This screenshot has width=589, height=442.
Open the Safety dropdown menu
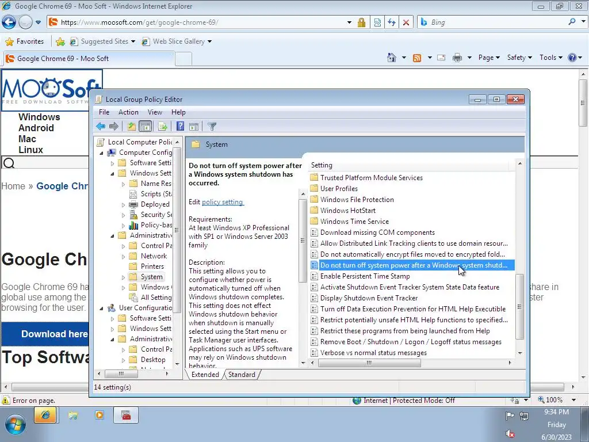[519, 58]
